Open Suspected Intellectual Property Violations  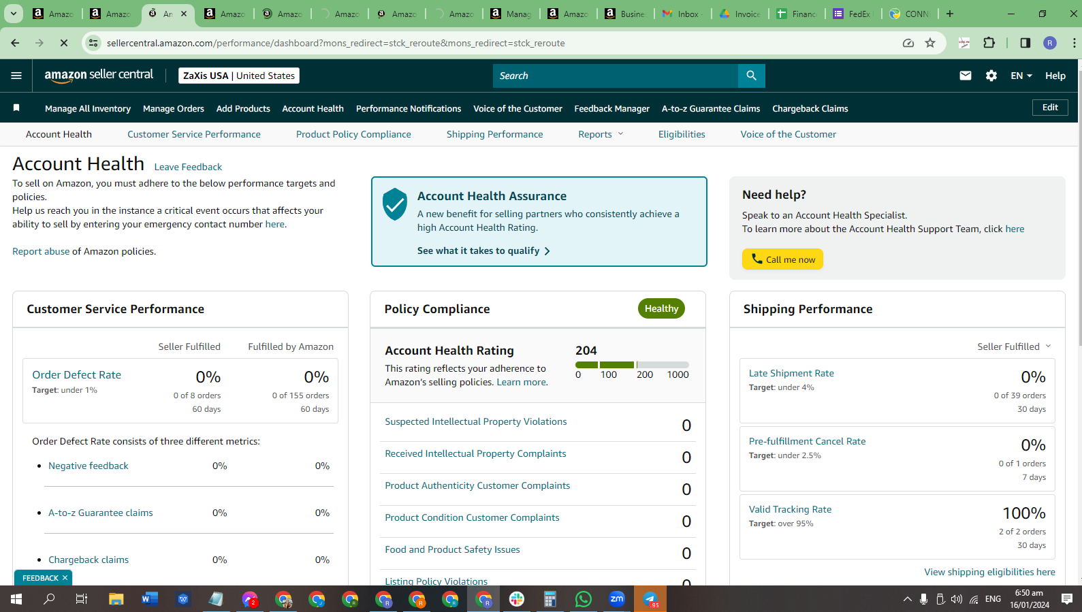pos(476,421)
